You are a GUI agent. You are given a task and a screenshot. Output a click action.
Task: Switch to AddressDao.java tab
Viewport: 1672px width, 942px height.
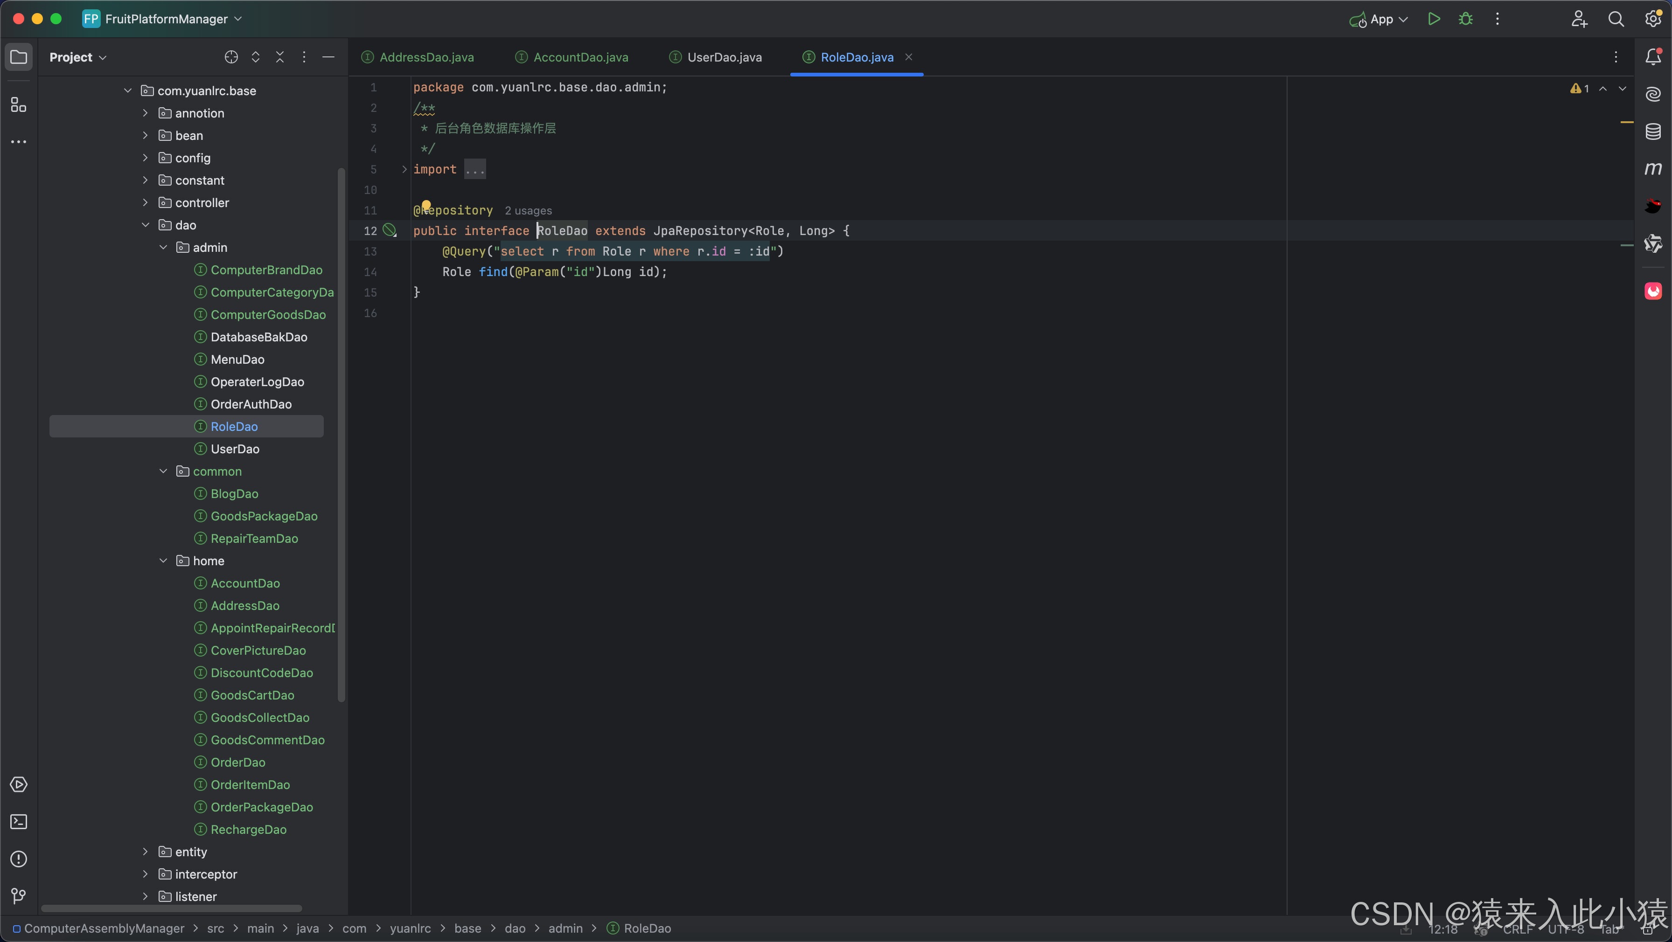418,57
